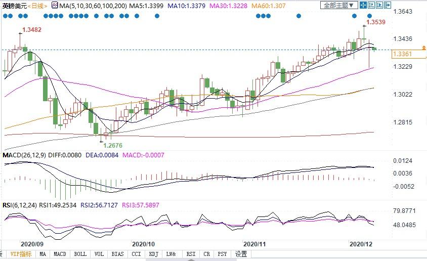Click the 2020/12 date label
This screenshot has height=261, width=427.
(361, 244)
